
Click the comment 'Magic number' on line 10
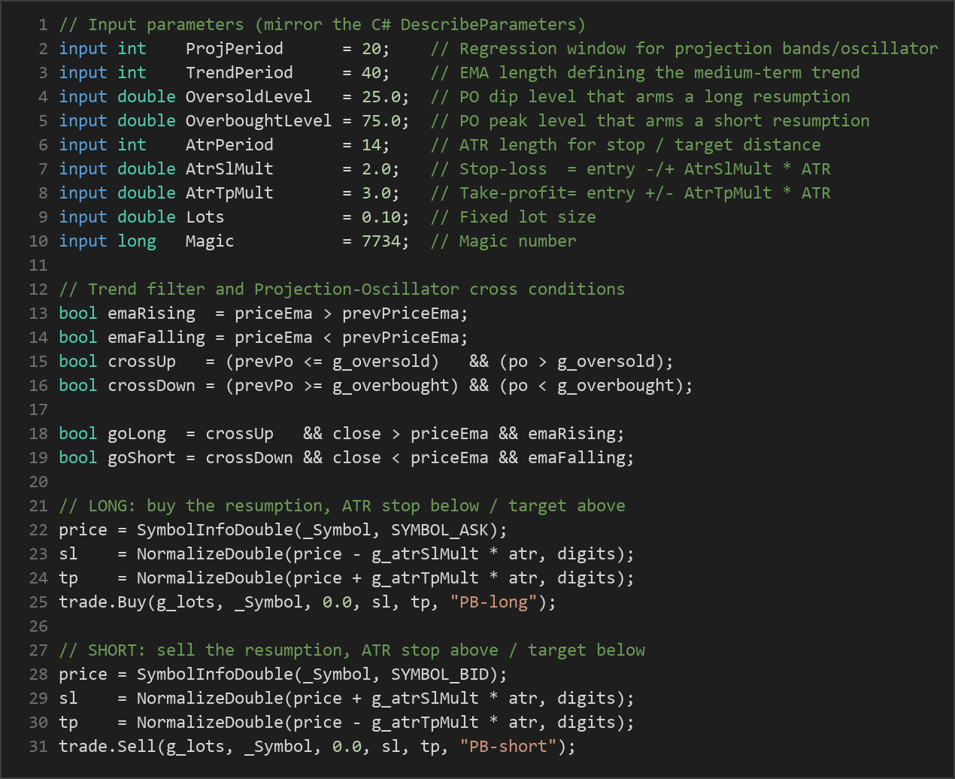[x=518, y=241]
